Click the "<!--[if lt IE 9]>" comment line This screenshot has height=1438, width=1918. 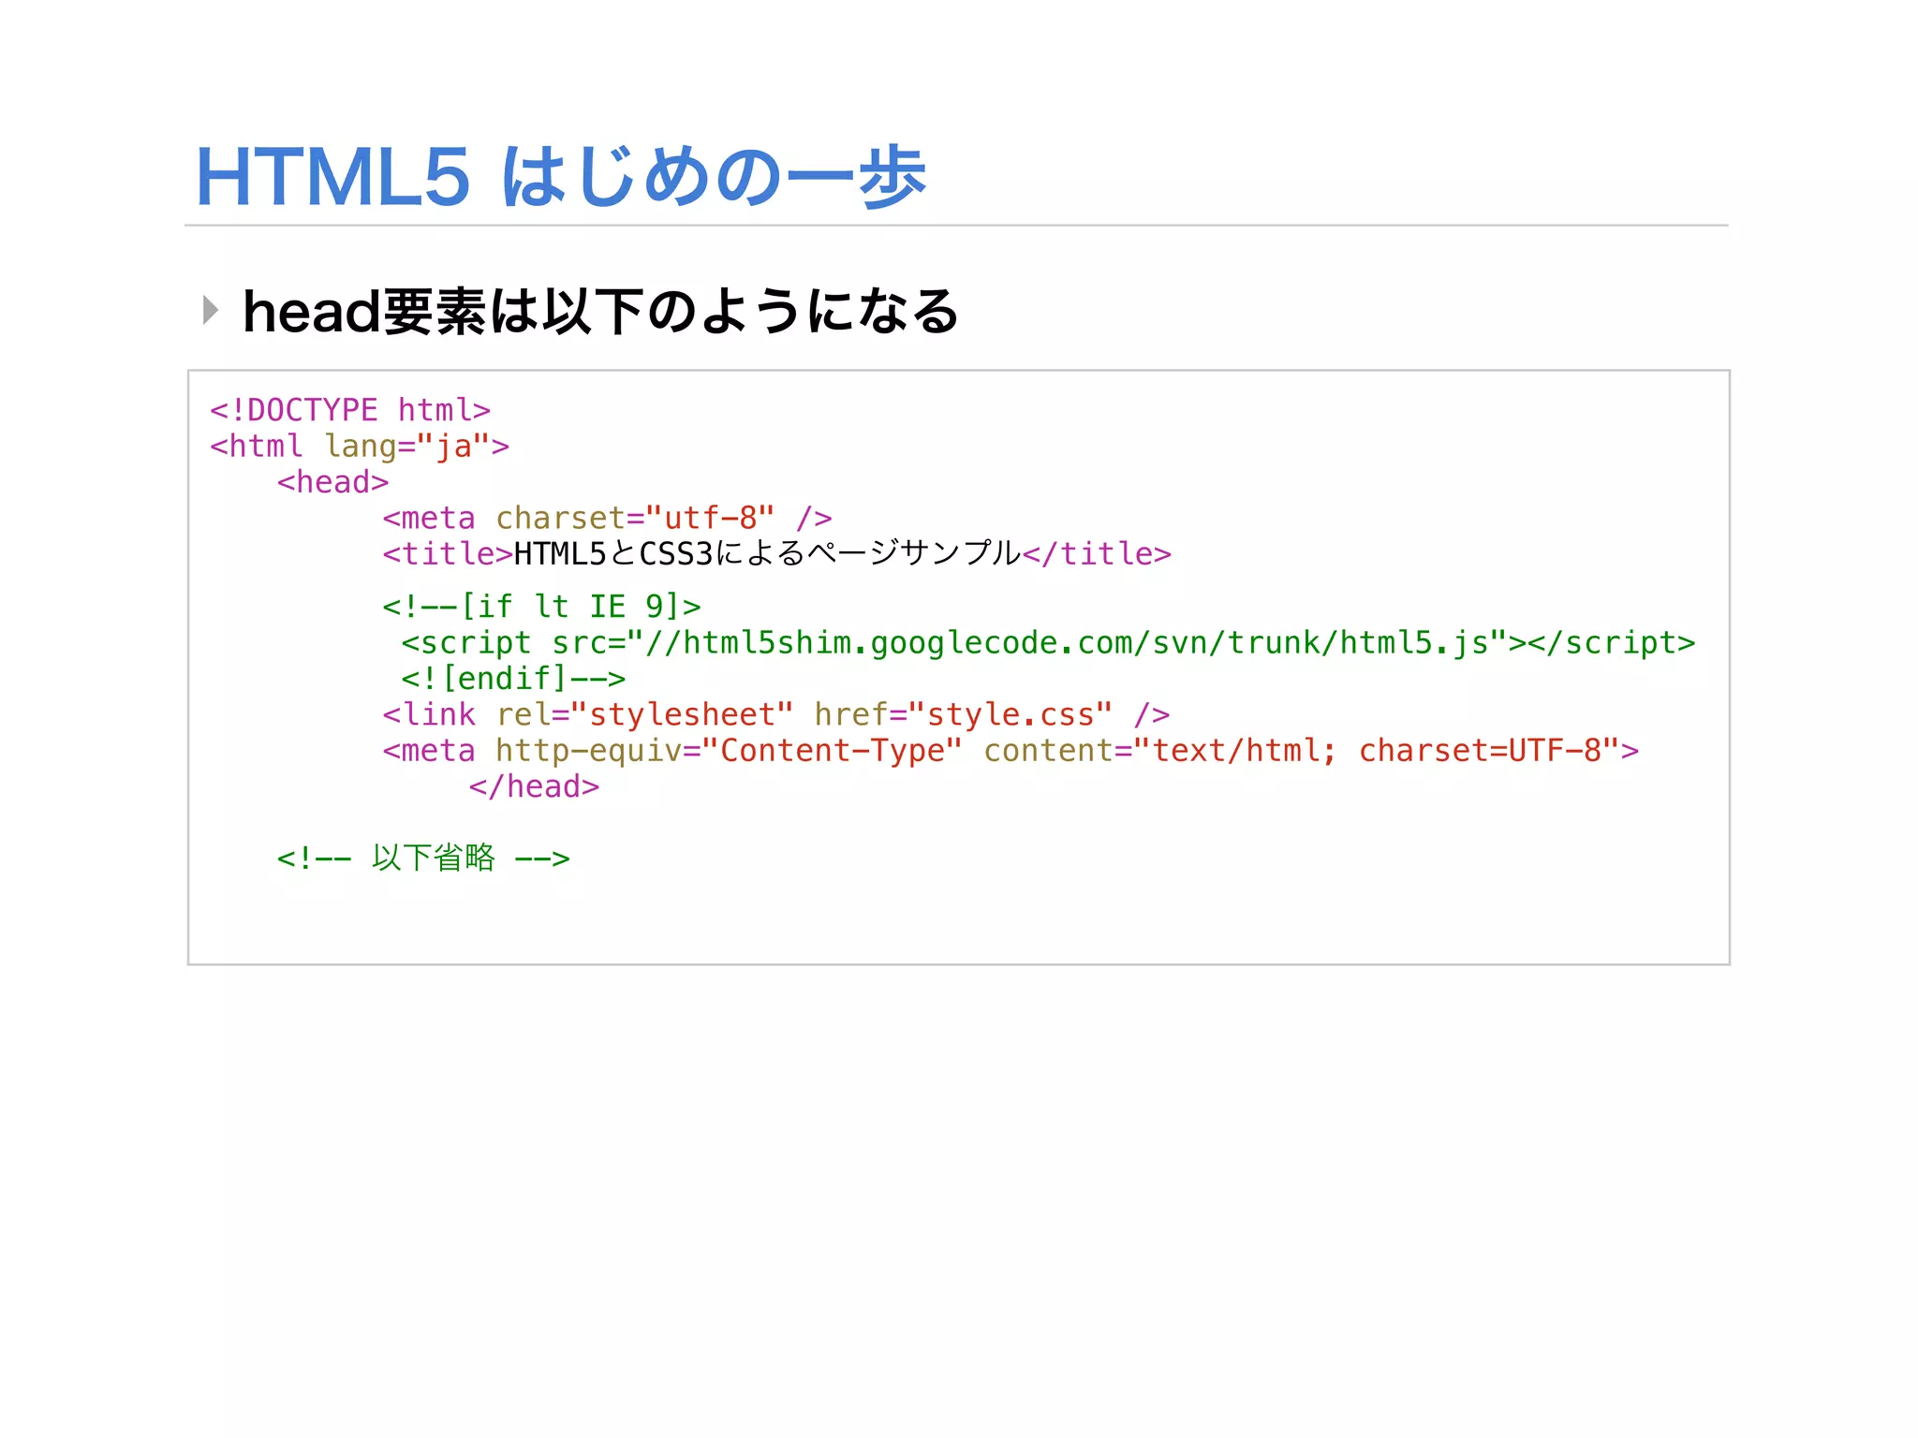click(x=541, y=607)
